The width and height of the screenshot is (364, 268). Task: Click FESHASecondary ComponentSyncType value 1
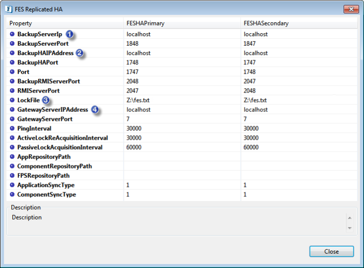coord(245,194)
